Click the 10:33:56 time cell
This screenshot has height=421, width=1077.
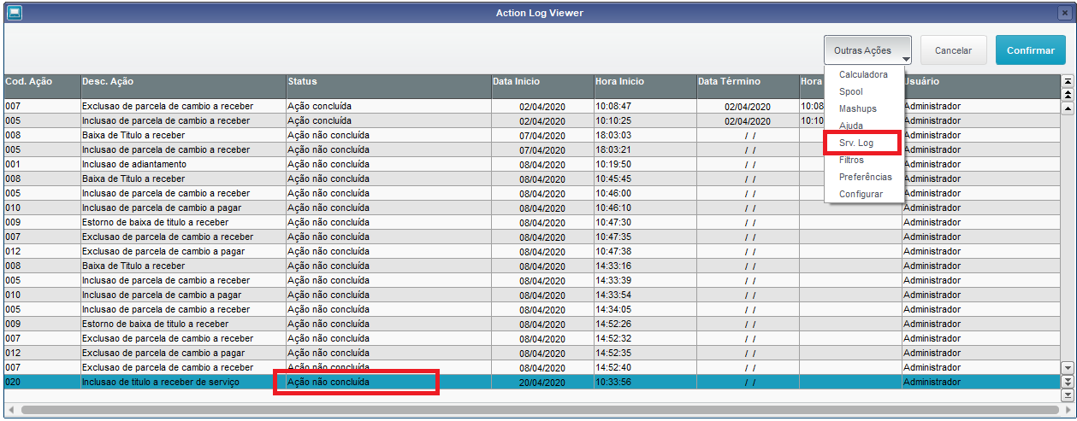click(x=645, y=382)
